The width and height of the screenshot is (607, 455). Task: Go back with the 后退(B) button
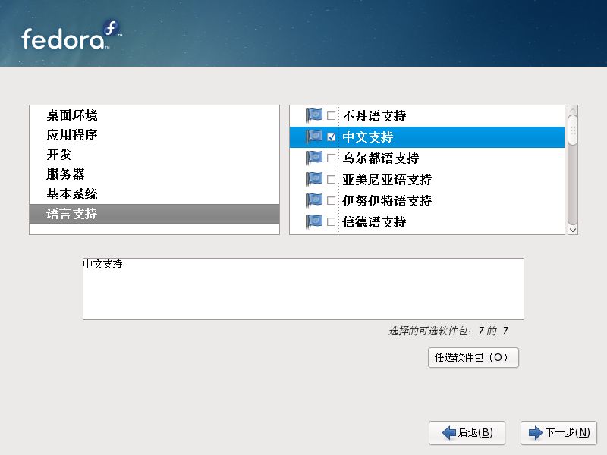click(x=467, y=432)
